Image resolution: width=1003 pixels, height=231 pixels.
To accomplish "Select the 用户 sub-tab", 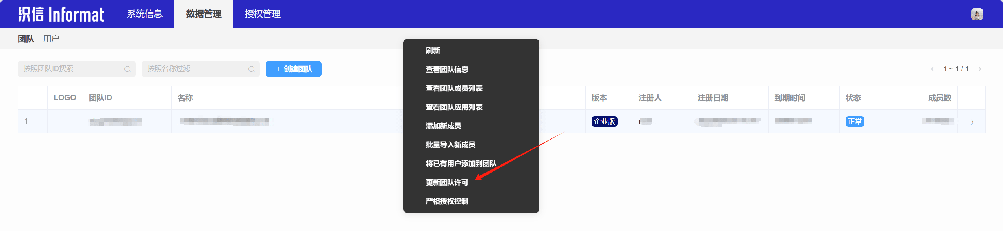I will (x=51, y=39).
